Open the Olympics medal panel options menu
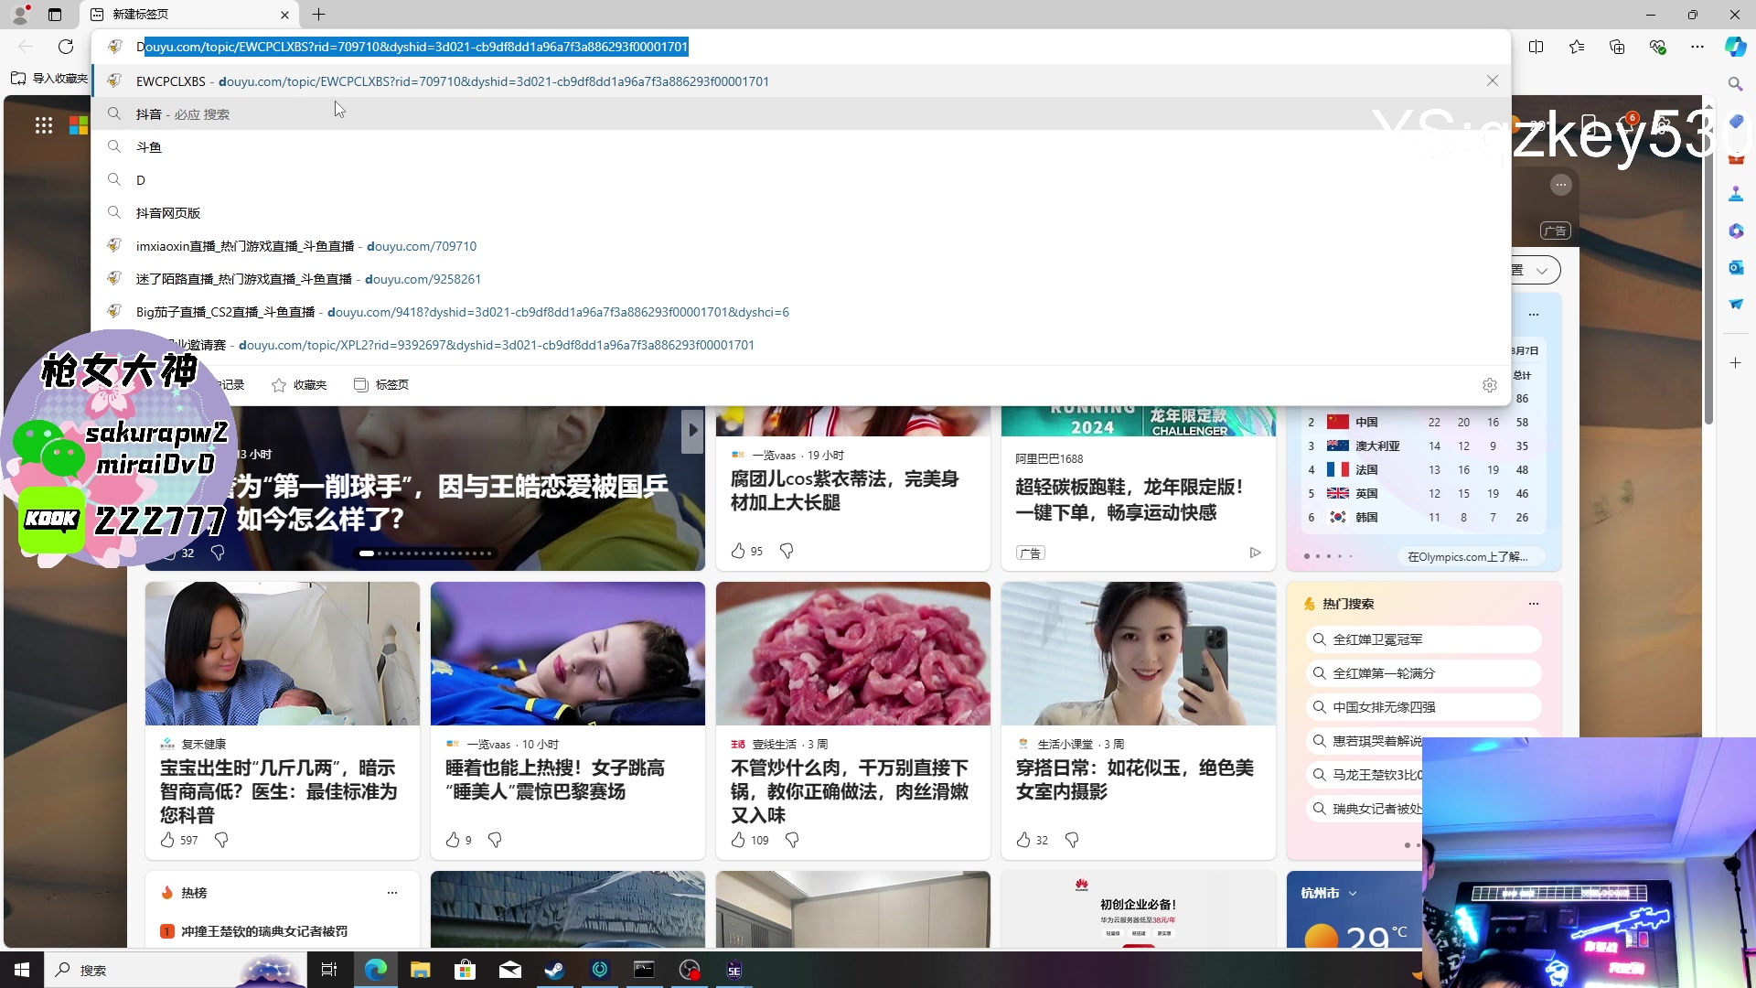This screenshot has height=988, width=1756. coord(1534,315)
